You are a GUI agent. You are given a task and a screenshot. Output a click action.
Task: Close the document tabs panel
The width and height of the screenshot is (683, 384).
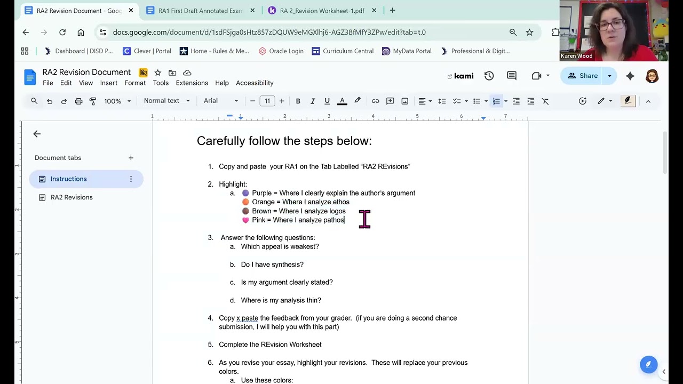(37, 134)
